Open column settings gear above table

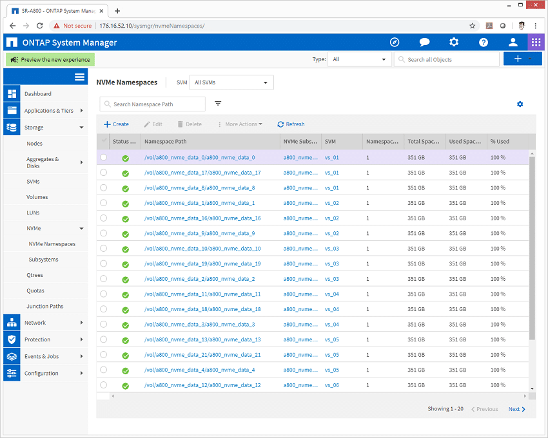(520, 104)
